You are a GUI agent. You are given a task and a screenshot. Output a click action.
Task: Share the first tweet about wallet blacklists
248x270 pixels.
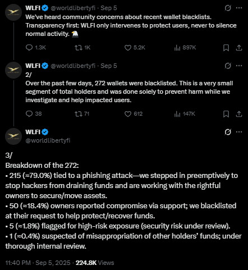pos(239,48)
